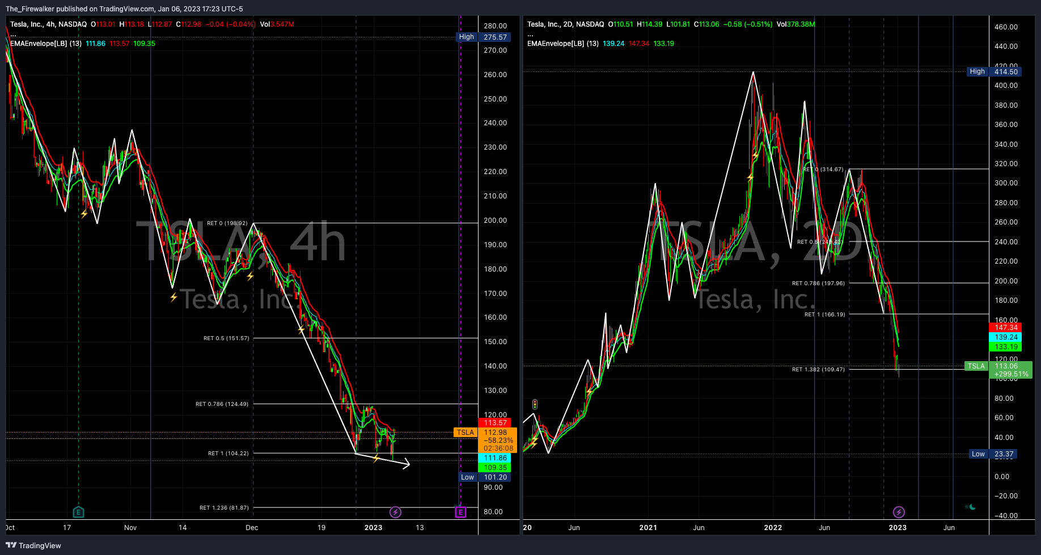Click purple lightning circle icon in 4h chart

coord(396,512)
